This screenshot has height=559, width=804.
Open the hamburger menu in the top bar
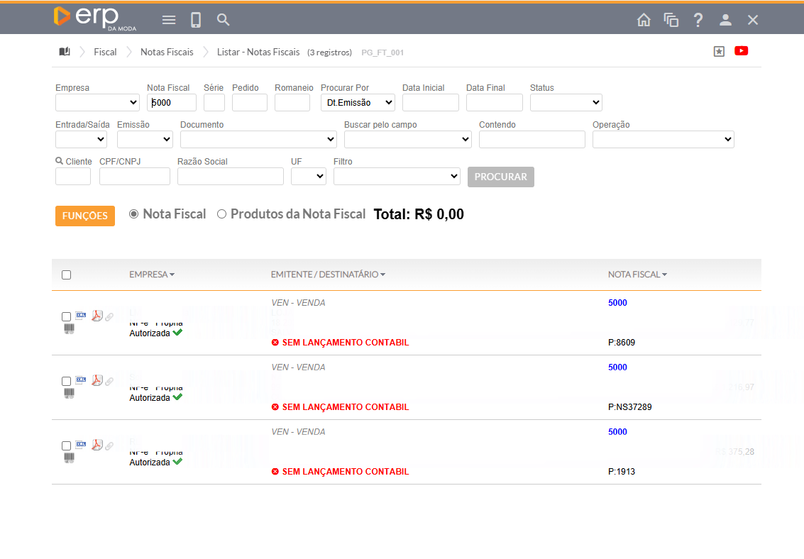(169, 20)
